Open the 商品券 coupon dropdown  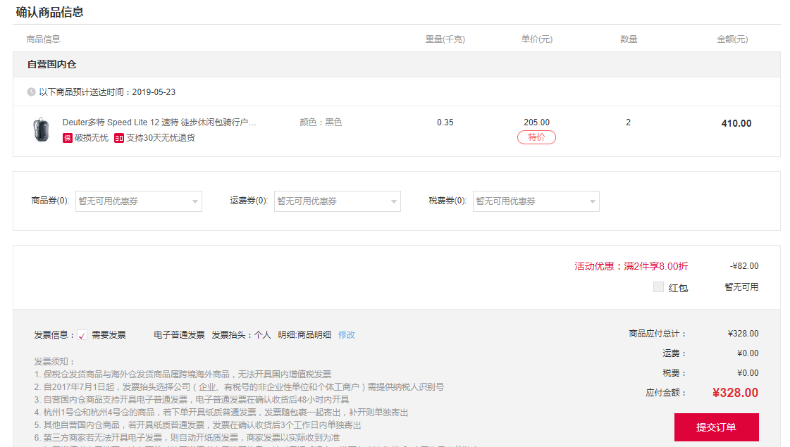139,201
